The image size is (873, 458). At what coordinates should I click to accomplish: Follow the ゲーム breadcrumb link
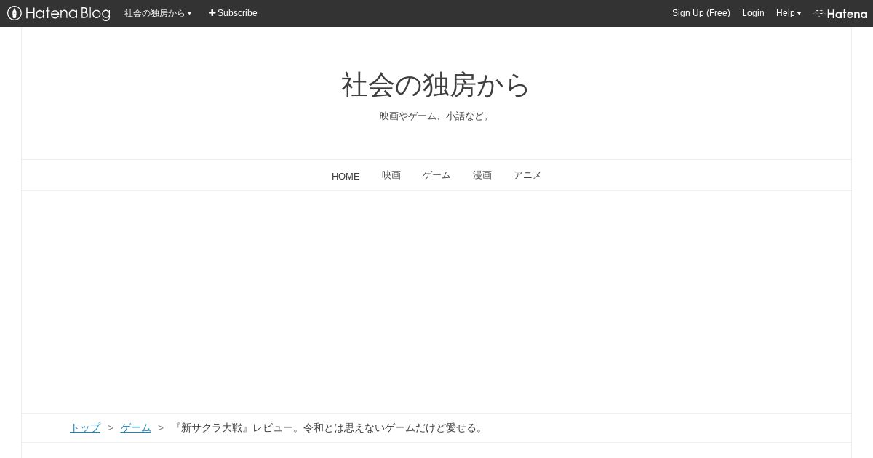point(135,427)
